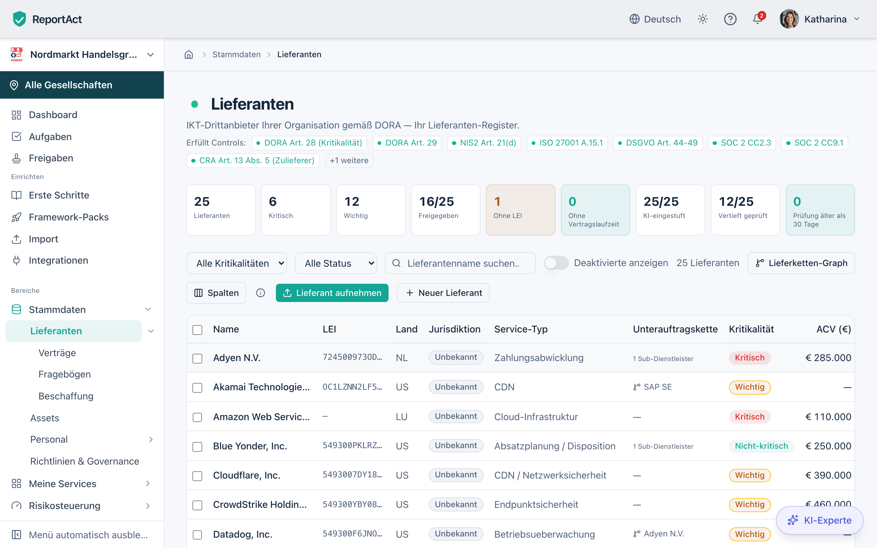This screenshot has height=548, width=877.
Task: Click the Lieferant aufnehmen button
Action: [x=332, y=293]
